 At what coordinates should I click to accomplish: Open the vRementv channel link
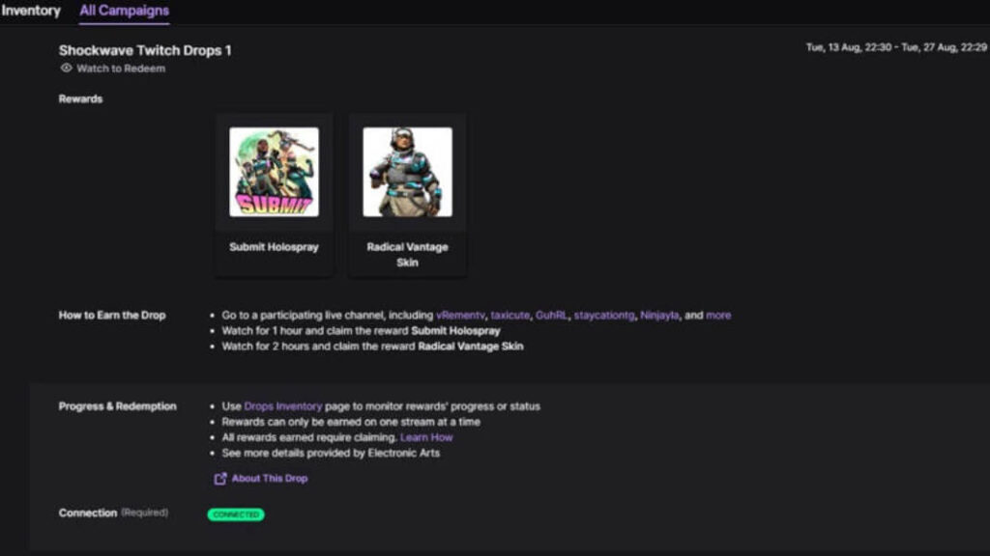pyautogui.click(x=460, y=316)
